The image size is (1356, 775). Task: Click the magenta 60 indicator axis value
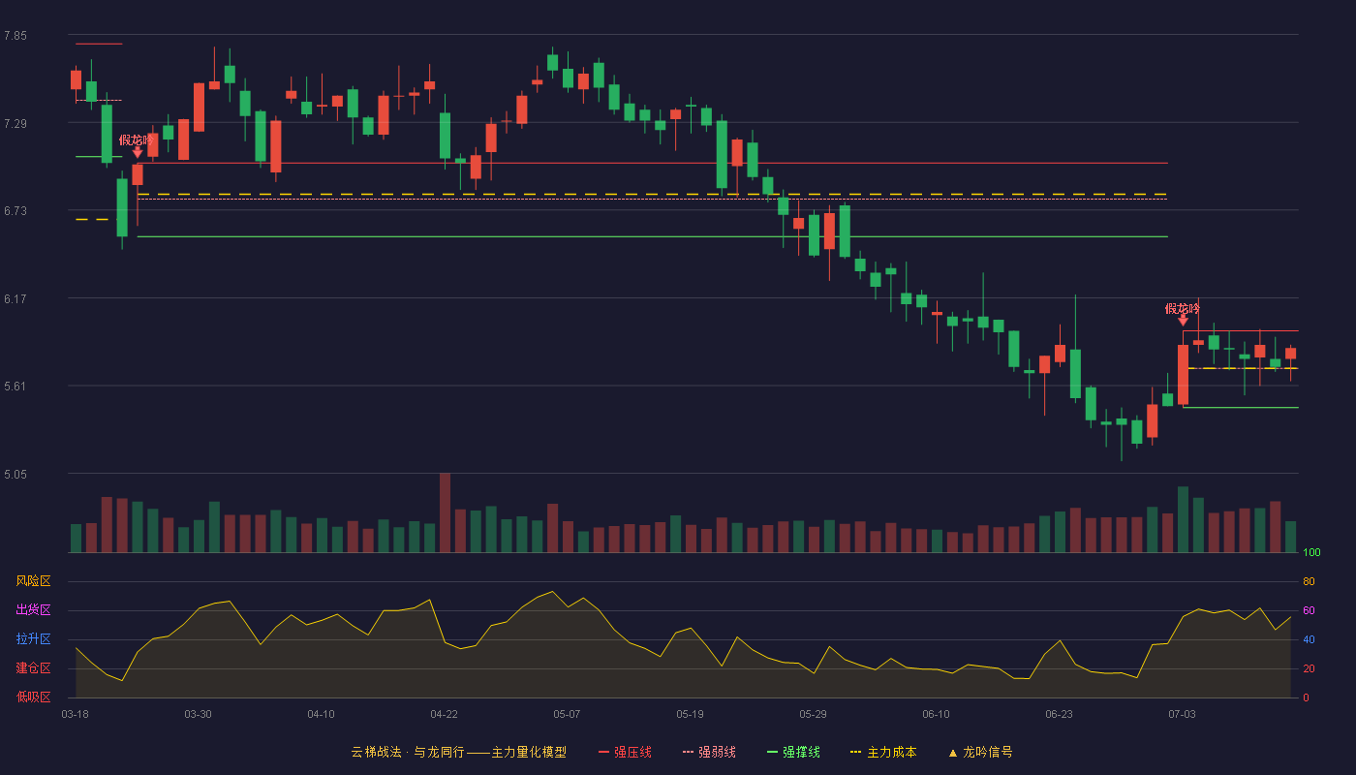[x=1309, y=610]
